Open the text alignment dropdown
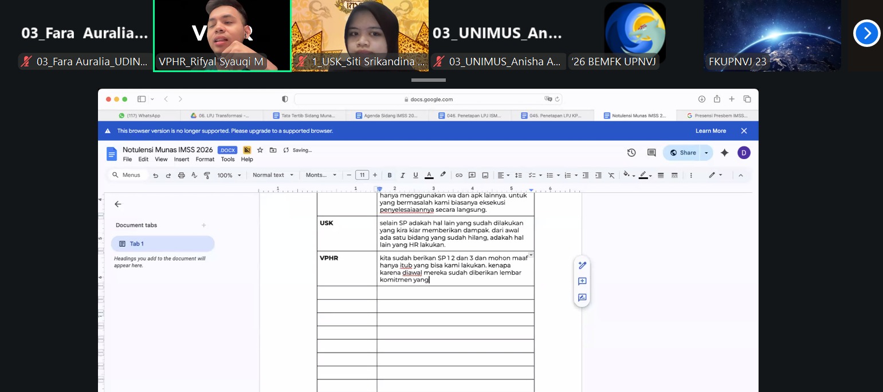This screenshot has height=392, width=883. [503, 175]
